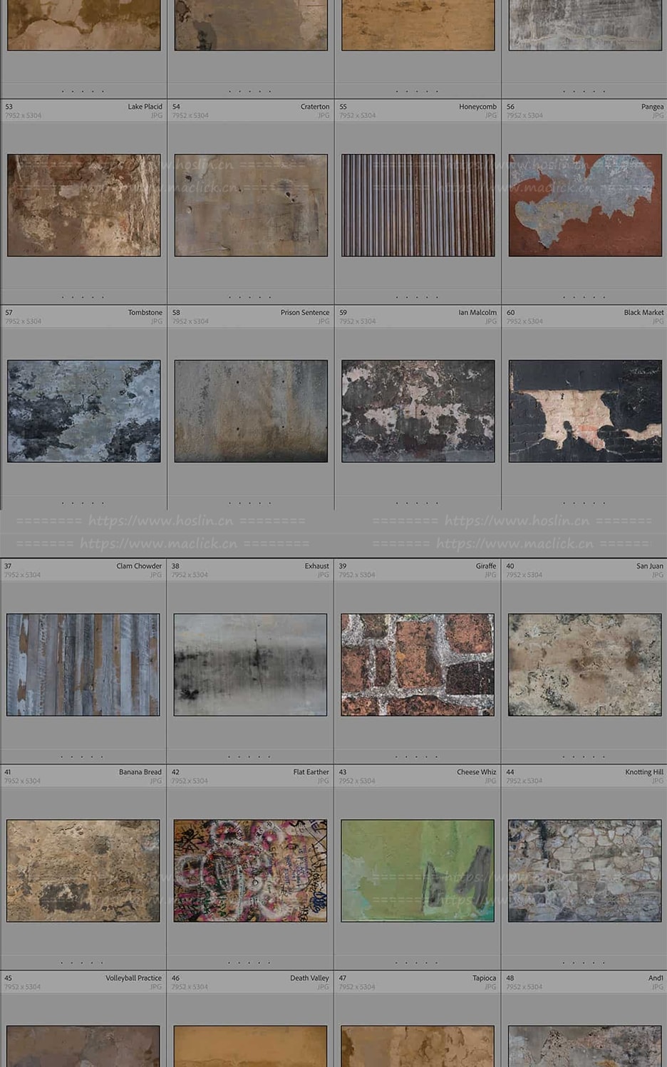Click the 'Prison Sentence' file name label
The image size is (667, 1067).
(x=305, y=313)
